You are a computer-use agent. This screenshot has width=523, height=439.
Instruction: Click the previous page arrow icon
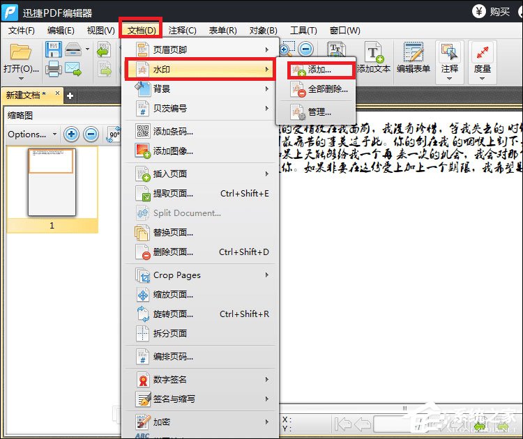[x=363, y=424]
